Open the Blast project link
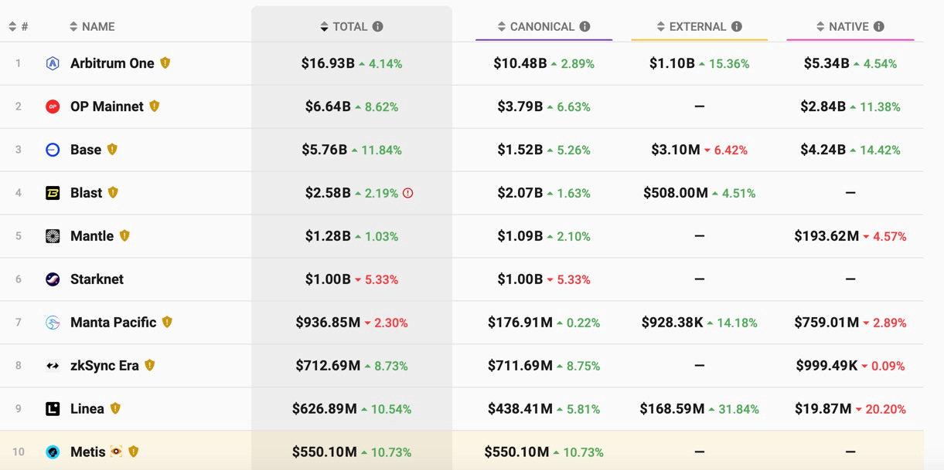Image resolution: width=944 pixels, height=470 pixels. click(x=87, y=193)
